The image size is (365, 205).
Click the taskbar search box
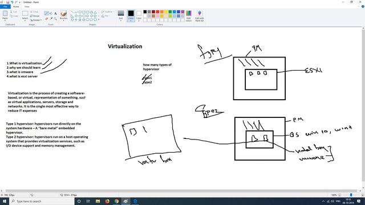(42, 201)
